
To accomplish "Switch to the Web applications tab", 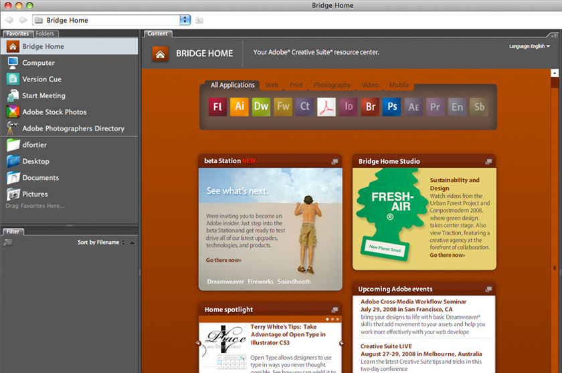I will [272, 85].
